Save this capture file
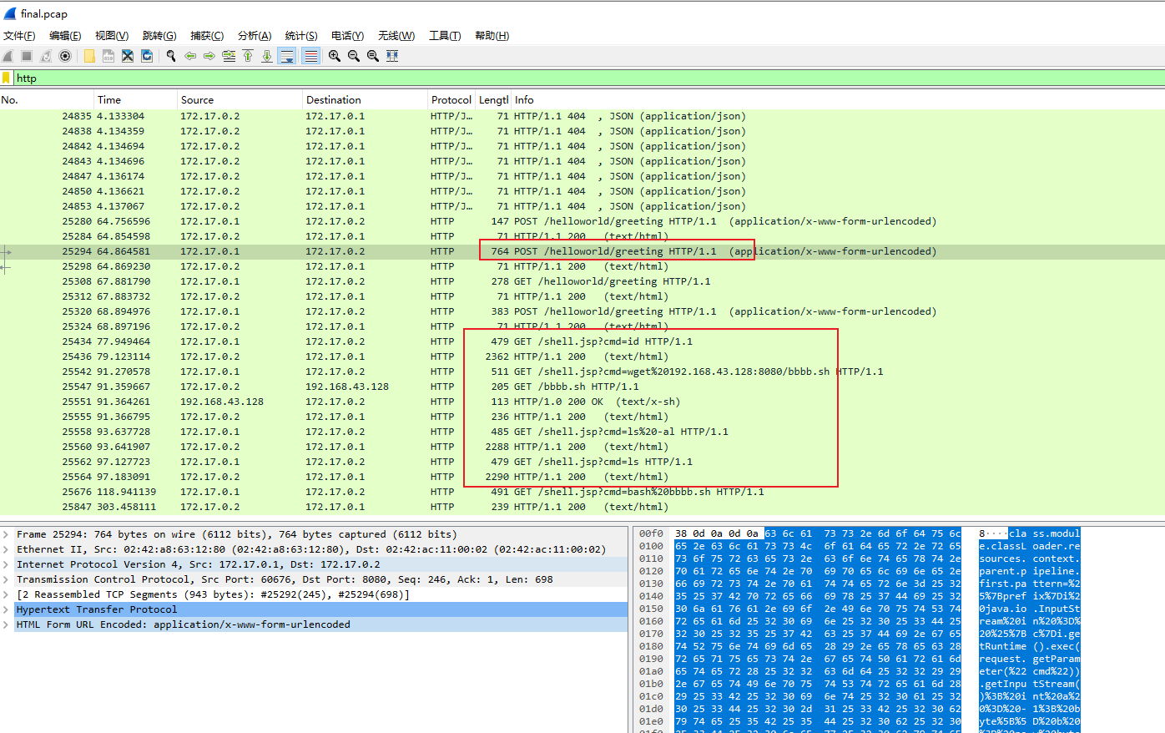 [x=108, y=56]
